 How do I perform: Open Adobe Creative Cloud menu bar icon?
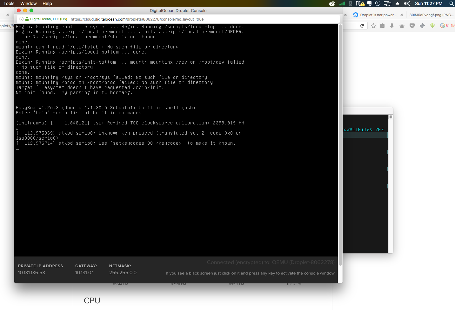(332, 3)
